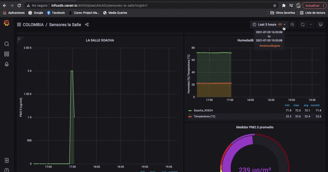Open Otros favoritos bookmarks folder

[x=283, y=13]
